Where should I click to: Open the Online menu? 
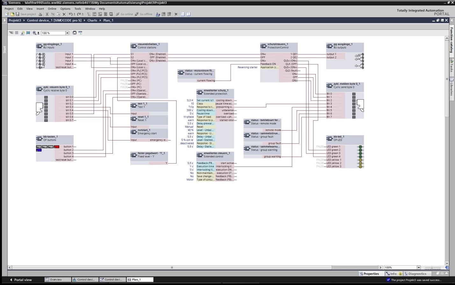[x=52, y=9]
